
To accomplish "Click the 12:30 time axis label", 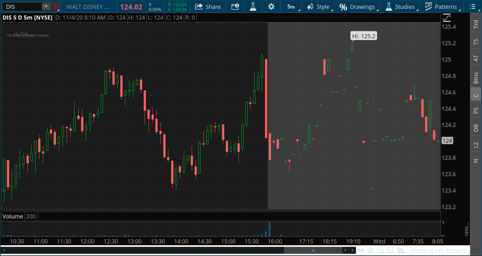I will (111, 242).
